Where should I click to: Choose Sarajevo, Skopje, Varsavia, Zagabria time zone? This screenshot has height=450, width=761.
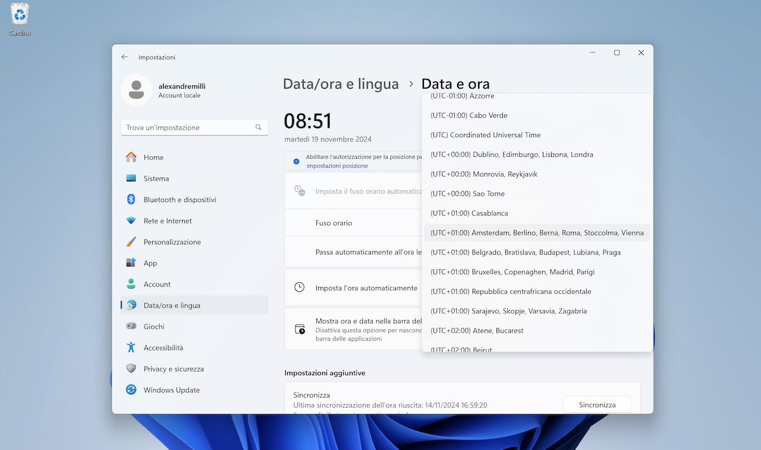[x=537, y=311]
